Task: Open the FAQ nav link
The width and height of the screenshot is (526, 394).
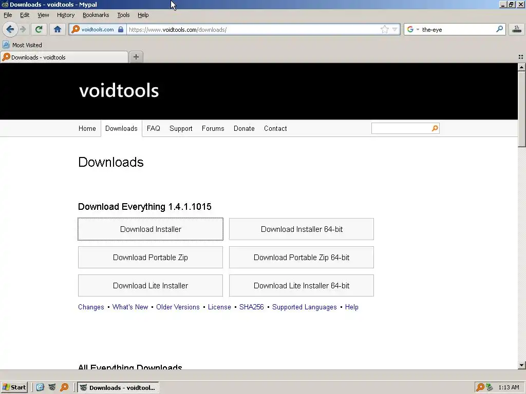Action: click(153, 129)
